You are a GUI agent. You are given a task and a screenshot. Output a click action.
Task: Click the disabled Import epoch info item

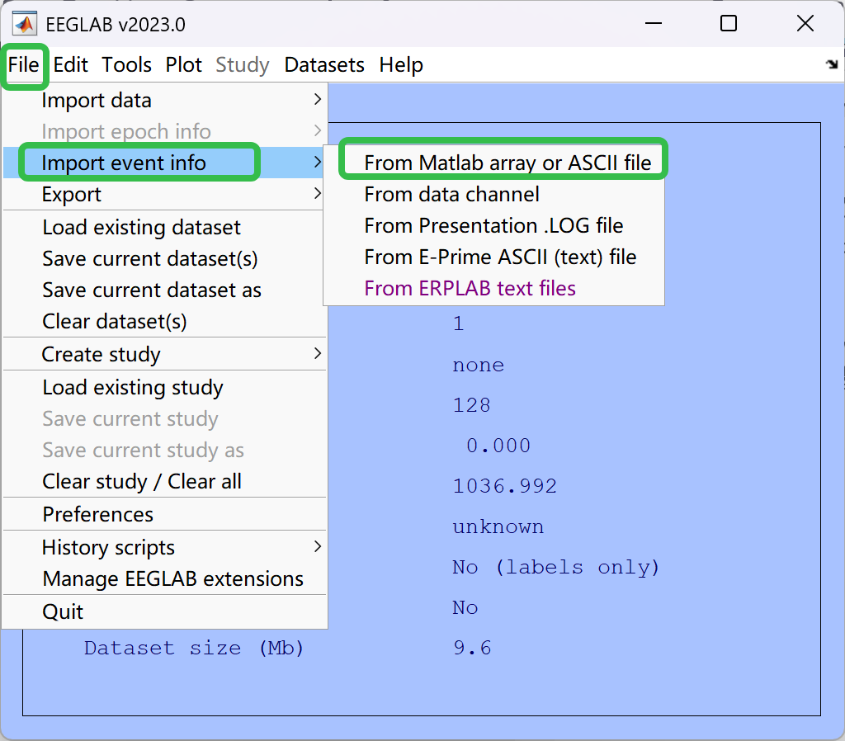(x=164, y=131)
